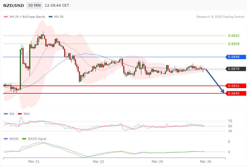
Task: Click the 12:39:44 CET timestamp
Action: click(57, 6)
